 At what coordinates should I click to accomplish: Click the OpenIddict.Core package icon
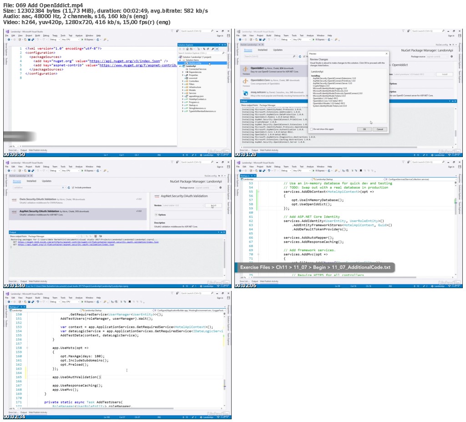(245, 81)
